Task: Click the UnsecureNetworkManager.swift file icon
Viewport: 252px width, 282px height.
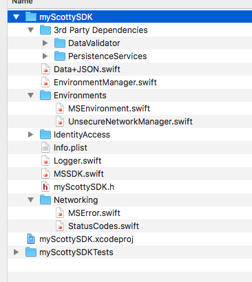Action: tap(60, 121)
